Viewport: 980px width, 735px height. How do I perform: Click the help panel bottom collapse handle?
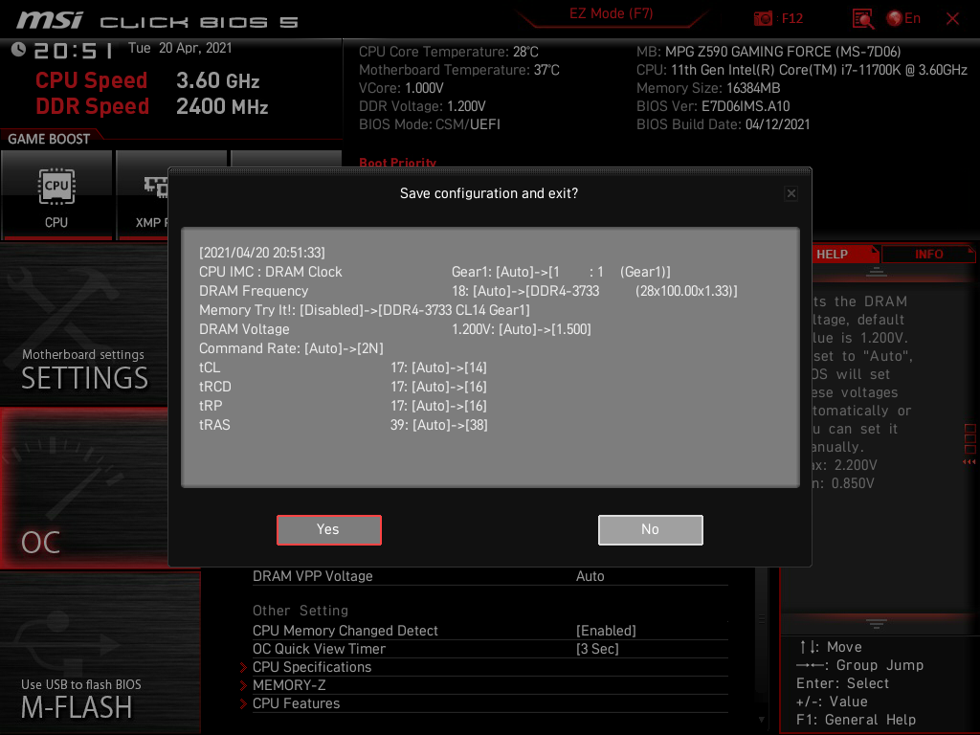tap(877, 623)
